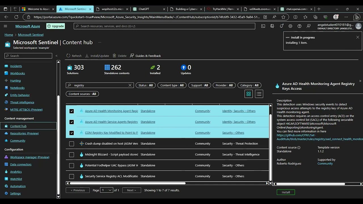Open more options ellipsis beside Content hub
Viewport: 363px width, 204px height.
click(x=100, y=42)
